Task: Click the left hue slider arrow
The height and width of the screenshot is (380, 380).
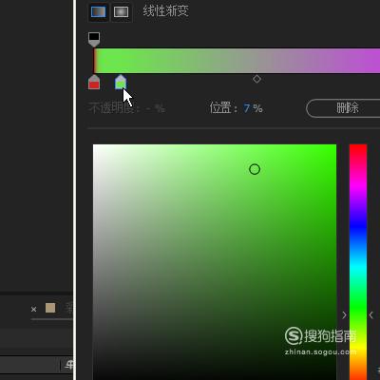Action: point(344,314)
